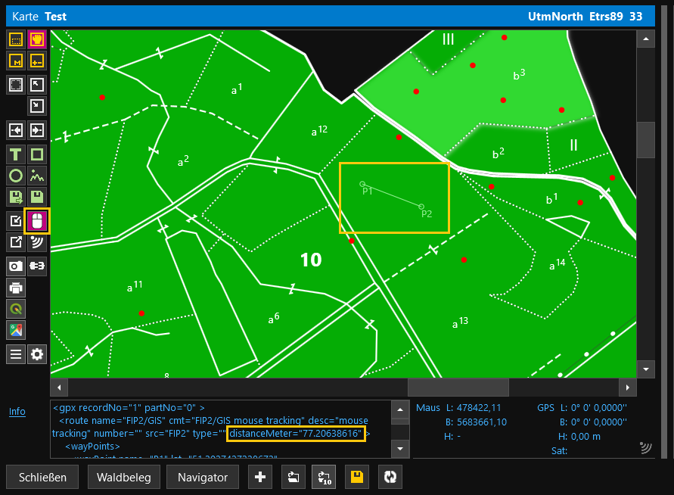Activate the pan hand tool

click(37, 39)
